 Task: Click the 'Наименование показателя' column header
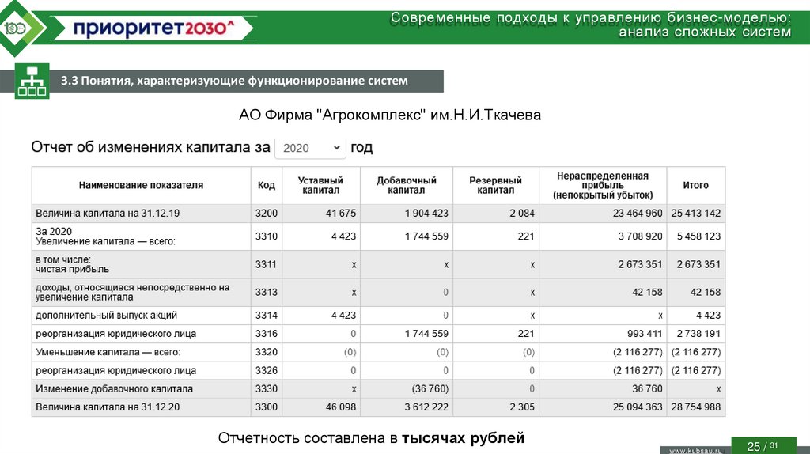141,185
